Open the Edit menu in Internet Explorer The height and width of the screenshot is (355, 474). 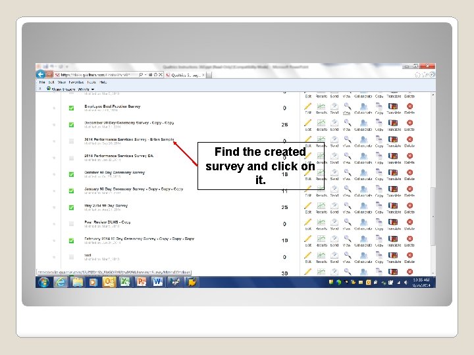(x=51, y=82)
